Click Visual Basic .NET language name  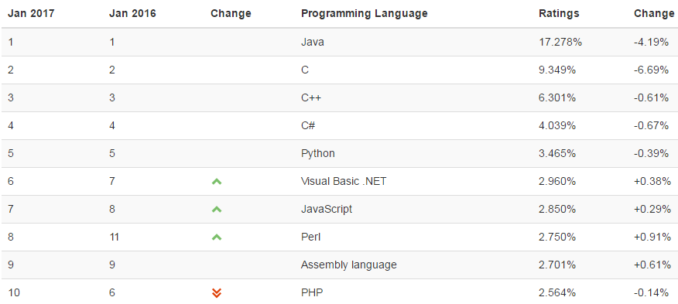[344, 181]
